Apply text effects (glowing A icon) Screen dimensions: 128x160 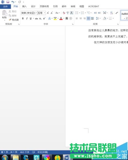[49, 18]
